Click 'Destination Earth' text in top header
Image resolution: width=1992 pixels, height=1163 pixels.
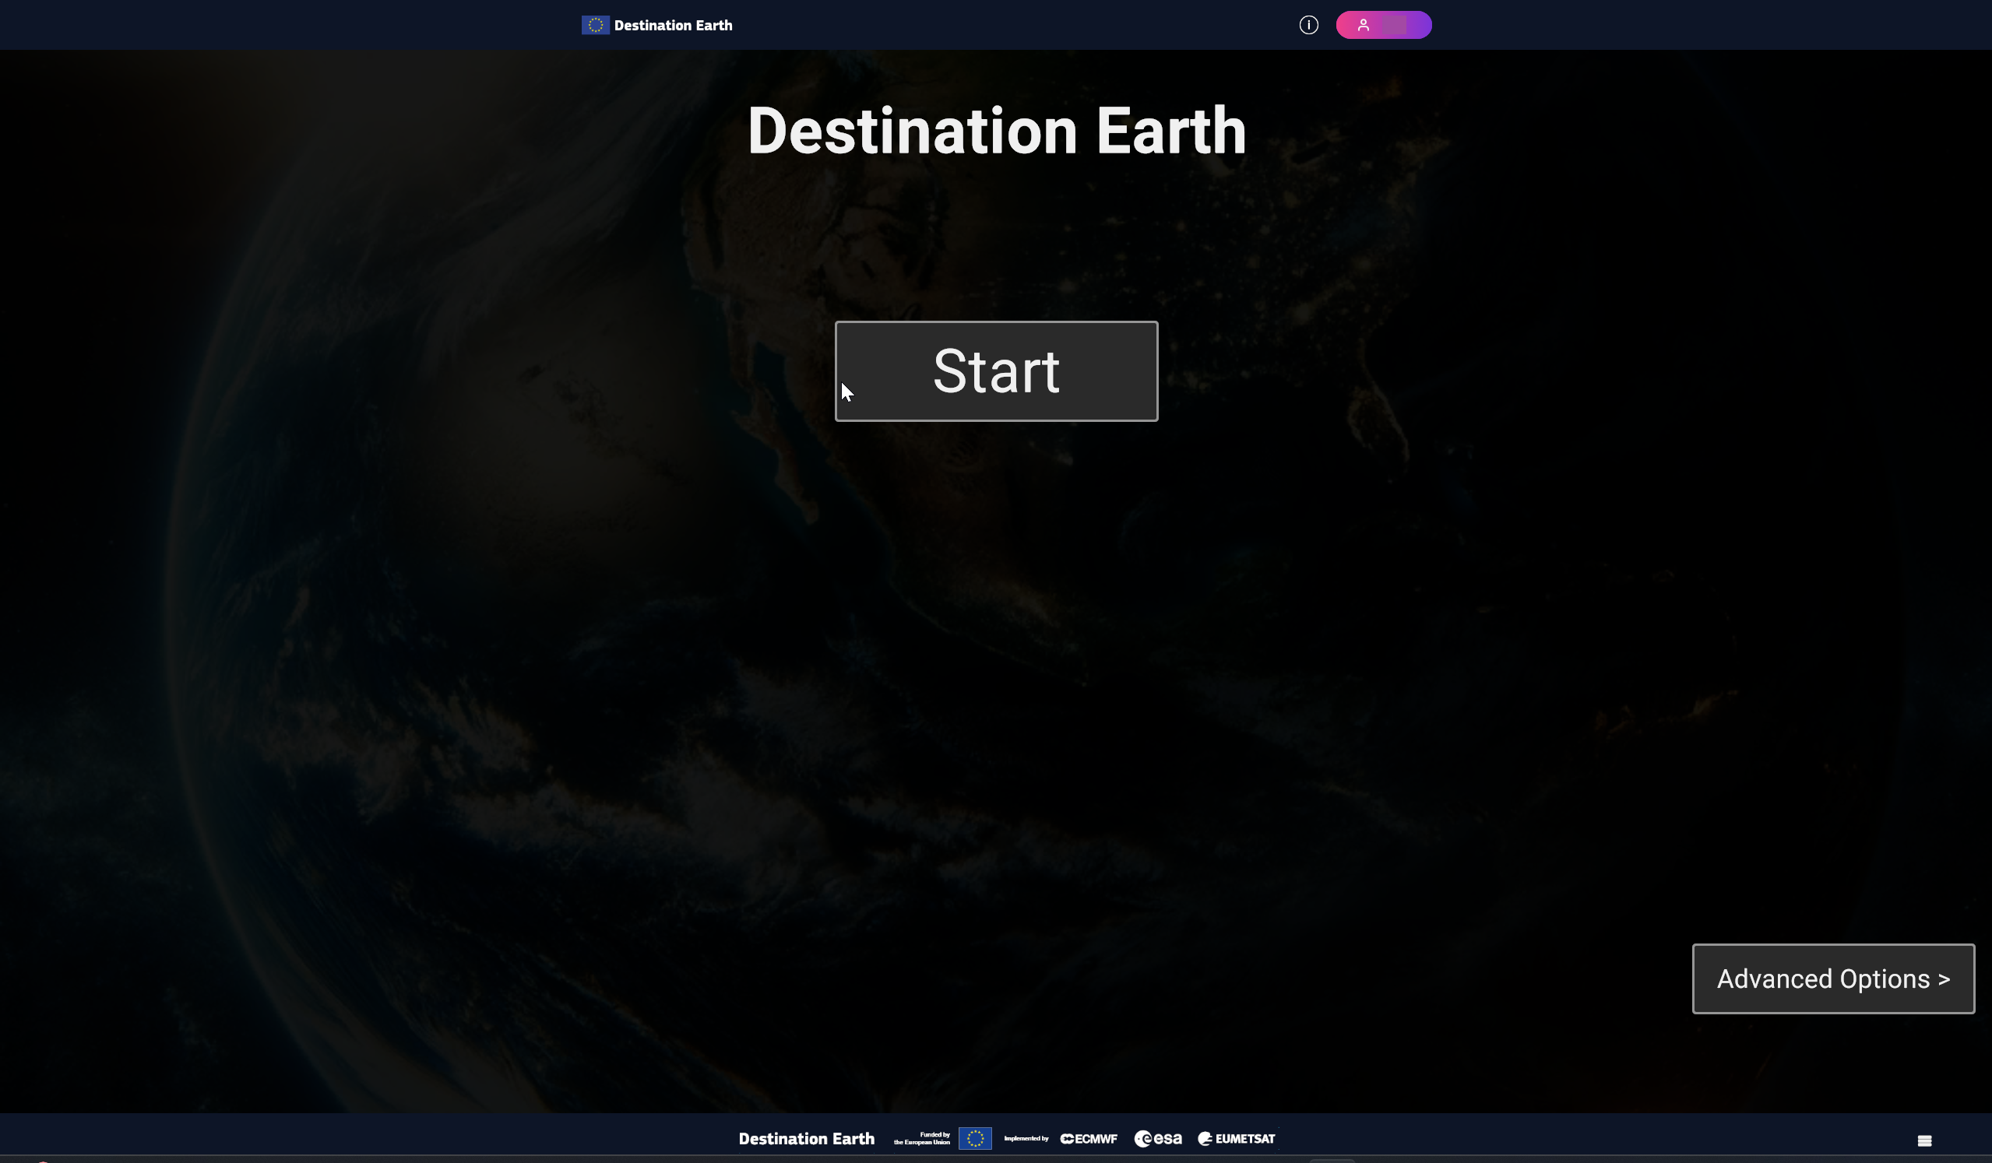tap(673, 25)
